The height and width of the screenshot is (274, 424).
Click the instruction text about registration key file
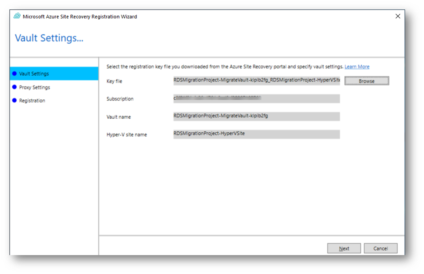(x=225, y=67)
